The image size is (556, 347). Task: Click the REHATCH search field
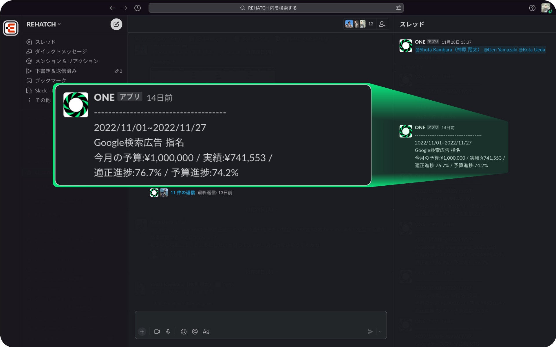click(276, 8)
